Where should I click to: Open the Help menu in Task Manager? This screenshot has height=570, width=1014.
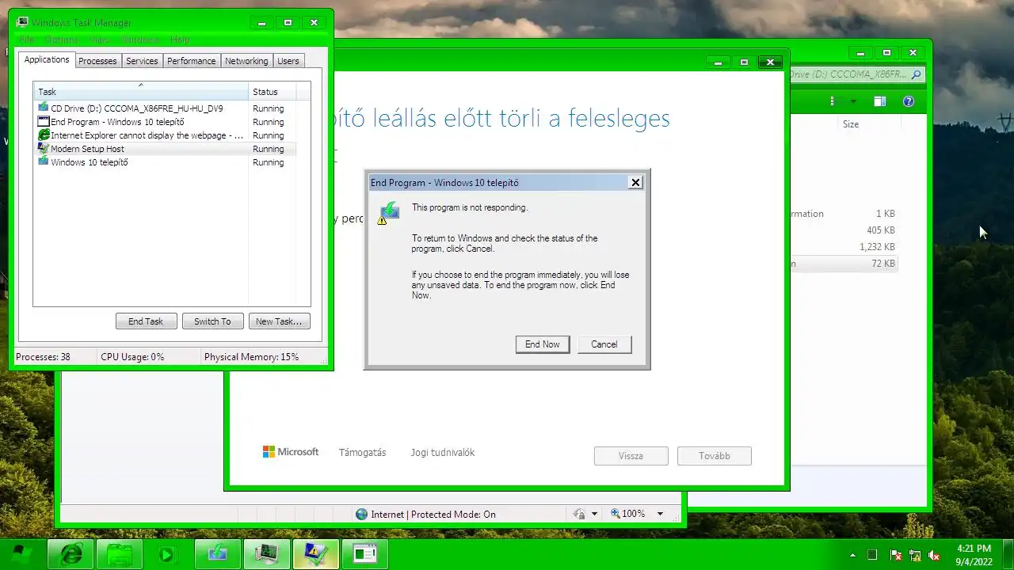point(180,40)
